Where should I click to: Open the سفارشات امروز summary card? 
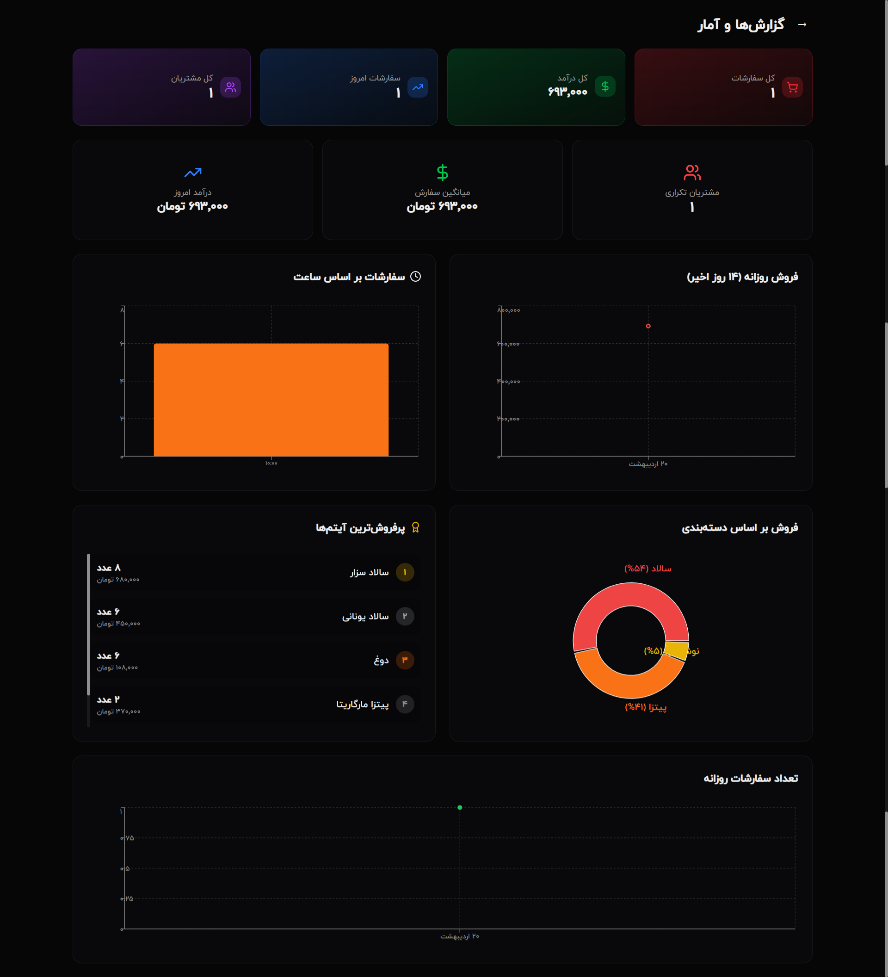[349, 87]
